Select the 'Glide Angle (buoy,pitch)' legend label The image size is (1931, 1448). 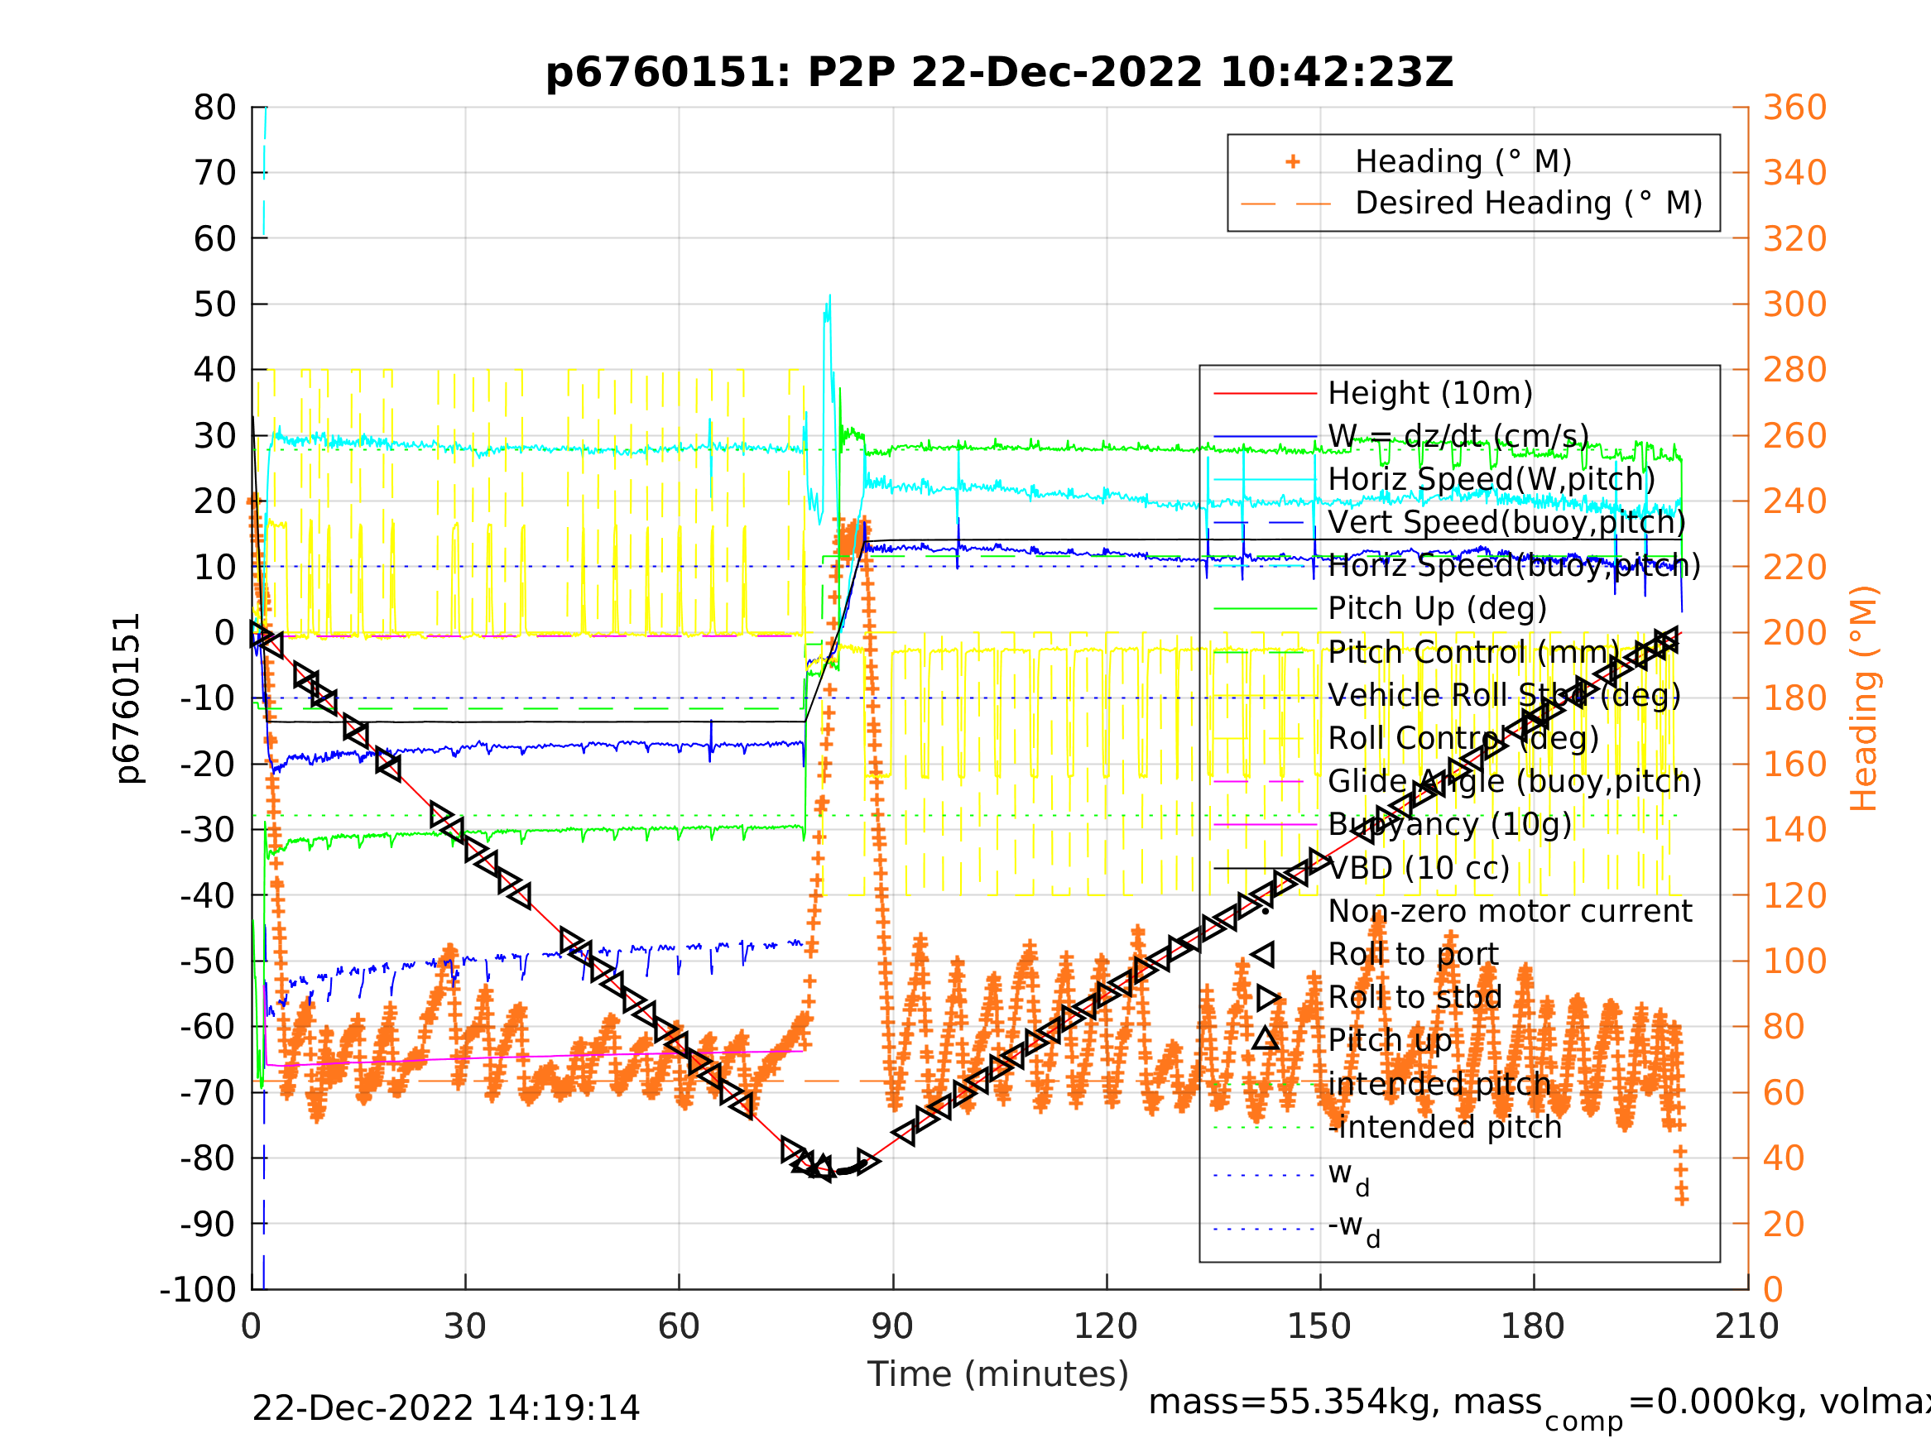point(1515,781)
